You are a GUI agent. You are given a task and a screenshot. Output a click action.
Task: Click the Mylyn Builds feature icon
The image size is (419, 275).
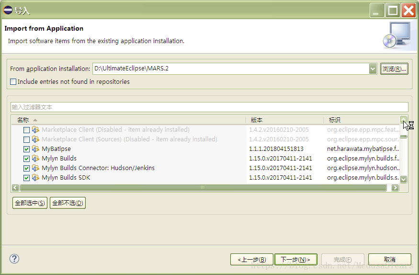(35, 159)
